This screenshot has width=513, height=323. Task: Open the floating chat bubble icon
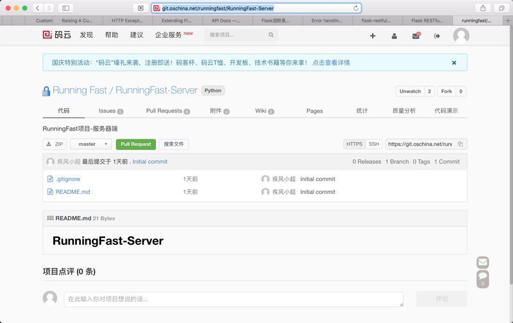(483, 279)
